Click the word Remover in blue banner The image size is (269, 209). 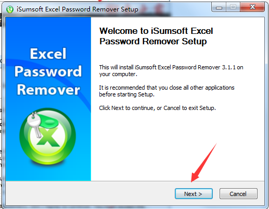point(48,90)
